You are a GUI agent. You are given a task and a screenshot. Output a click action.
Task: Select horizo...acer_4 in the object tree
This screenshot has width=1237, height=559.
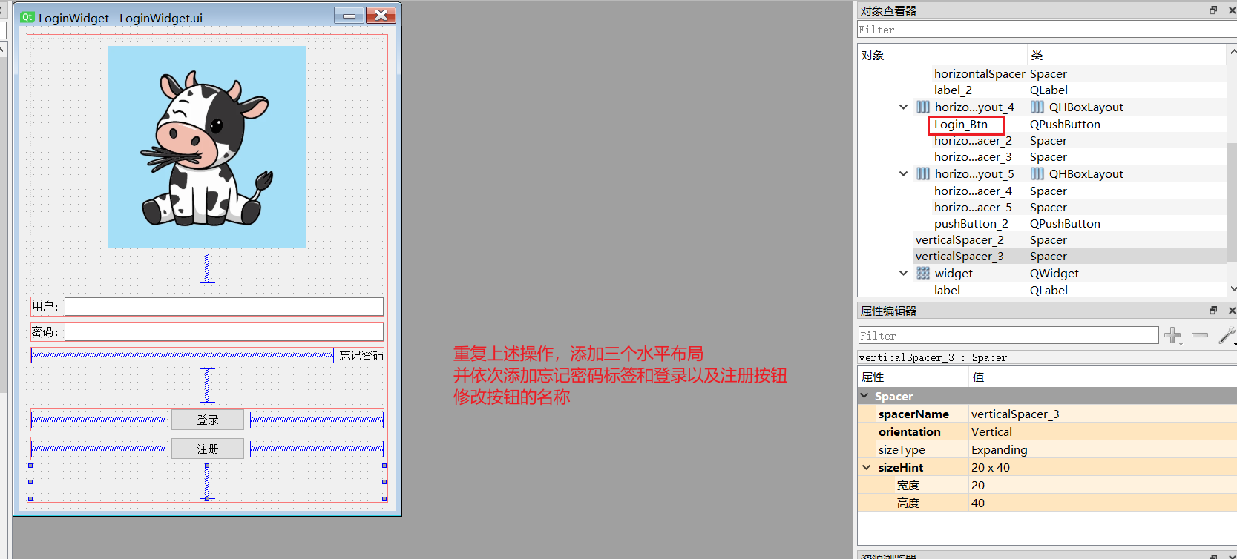(x=973, y=191)
